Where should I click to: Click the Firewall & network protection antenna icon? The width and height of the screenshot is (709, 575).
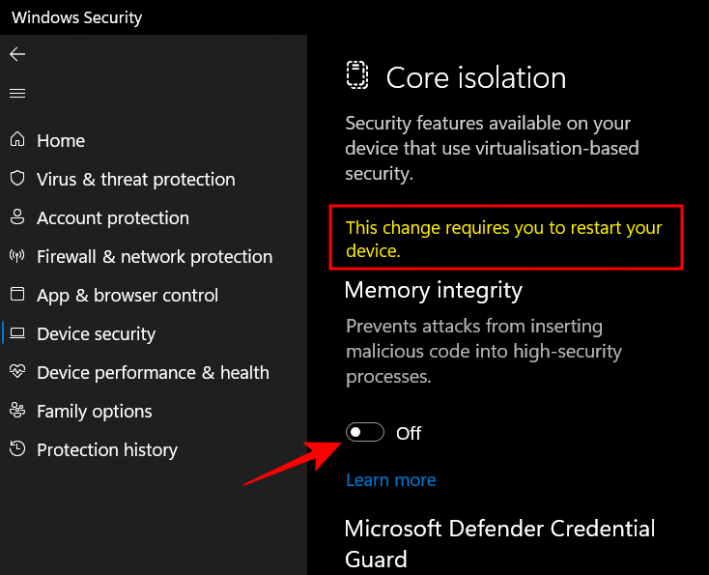[16, 256]
